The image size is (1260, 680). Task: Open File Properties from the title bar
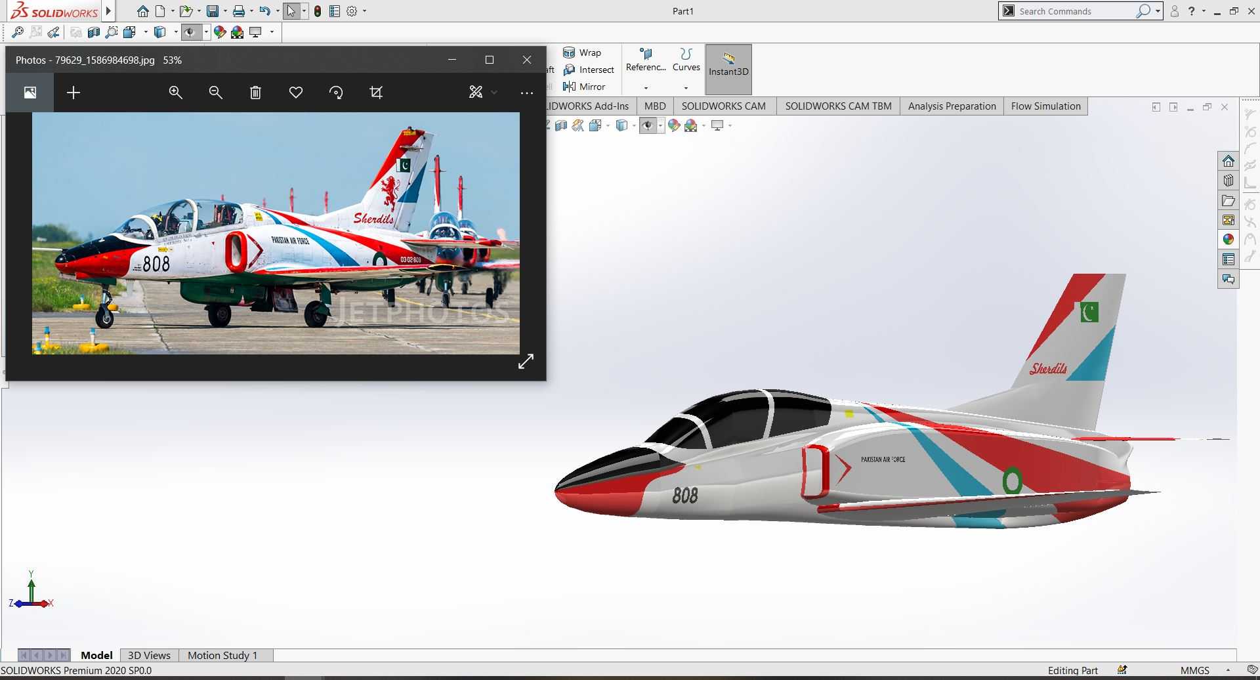click(x=335, y=11)
